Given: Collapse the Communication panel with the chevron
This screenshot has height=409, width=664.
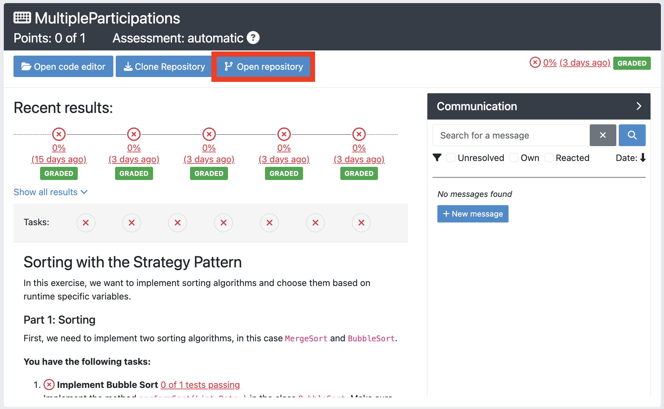Looking at the screenshot, I should pyautogui.click(x=639, y=106).
